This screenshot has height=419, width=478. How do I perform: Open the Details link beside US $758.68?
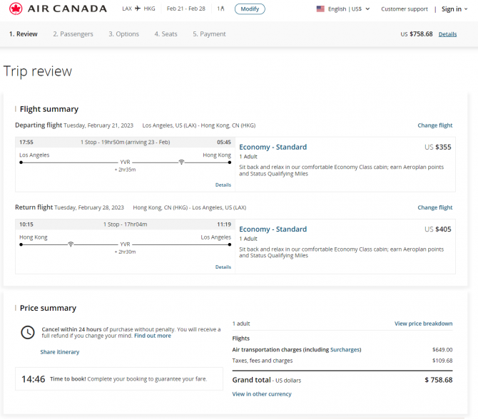coord(447,34)
